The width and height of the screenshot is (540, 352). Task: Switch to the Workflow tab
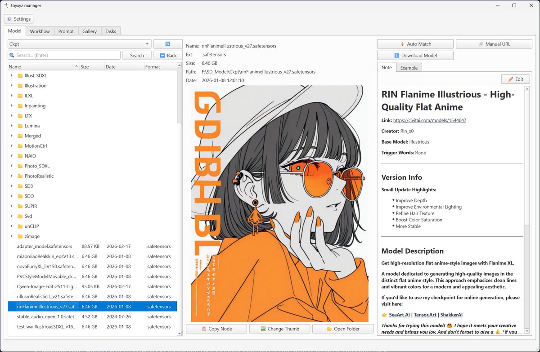click(x=40, y=31)
